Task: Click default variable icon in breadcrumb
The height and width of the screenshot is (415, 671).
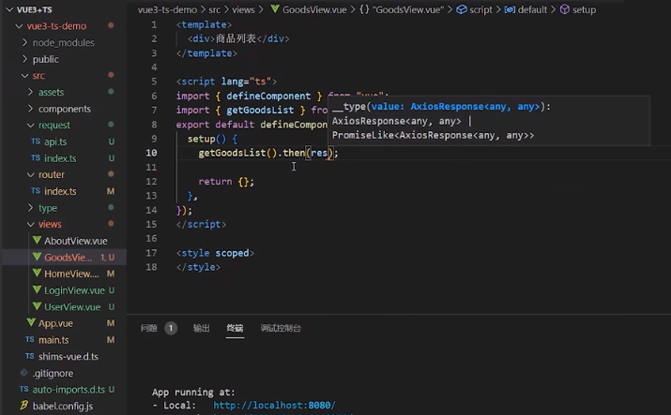Action: coord(510,9)
